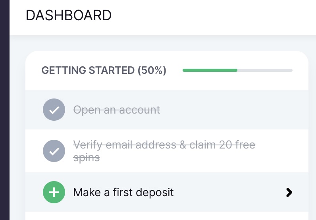Click the claim 20 free text
Image resolution: width=316 pixels, height=220 pixels.
pos(222,145)
